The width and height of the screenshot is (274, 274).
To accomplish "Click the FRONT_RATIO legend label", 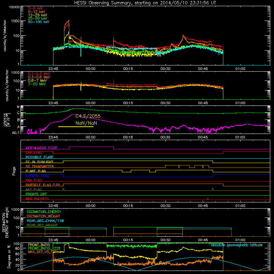I will (39, 245).
